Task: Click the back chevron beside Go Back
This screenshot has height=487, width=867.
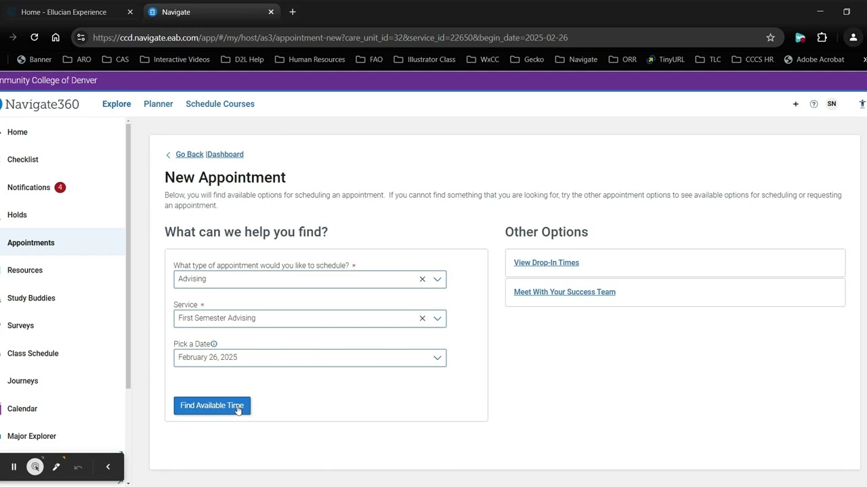Action: (168, 155)
